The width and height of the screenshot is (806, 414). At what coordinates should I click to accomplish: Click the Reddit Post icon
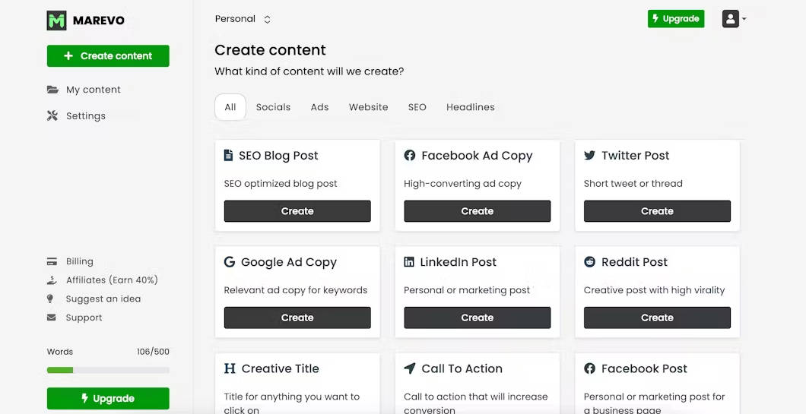589,262
